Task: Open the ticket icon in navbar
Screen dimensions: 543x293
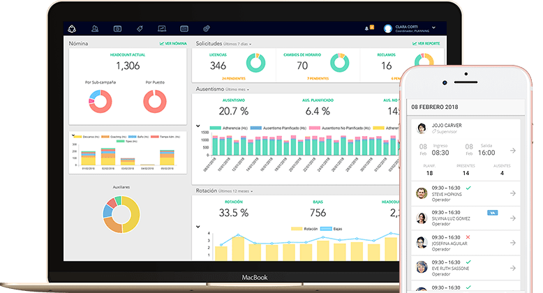Action: [x=207, y=29]
